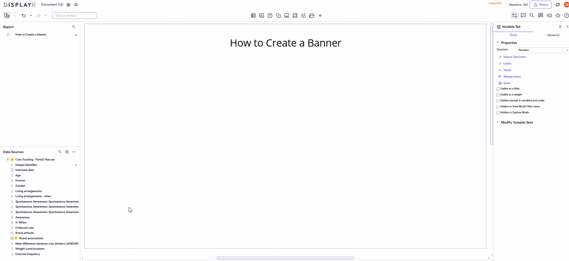
Task: Click the plus icon in the center toolbar
Action: tap(320, 16)
